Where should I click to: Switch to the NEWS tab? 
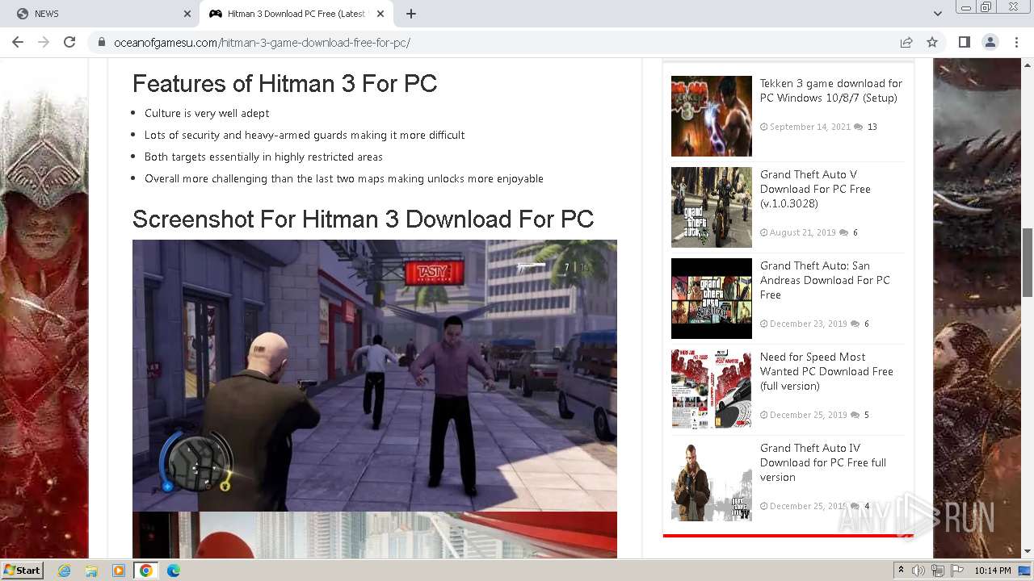(100, 14)
